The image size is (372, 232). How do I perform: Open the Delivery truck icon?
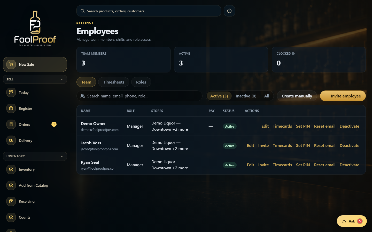(x=11, y=140)
